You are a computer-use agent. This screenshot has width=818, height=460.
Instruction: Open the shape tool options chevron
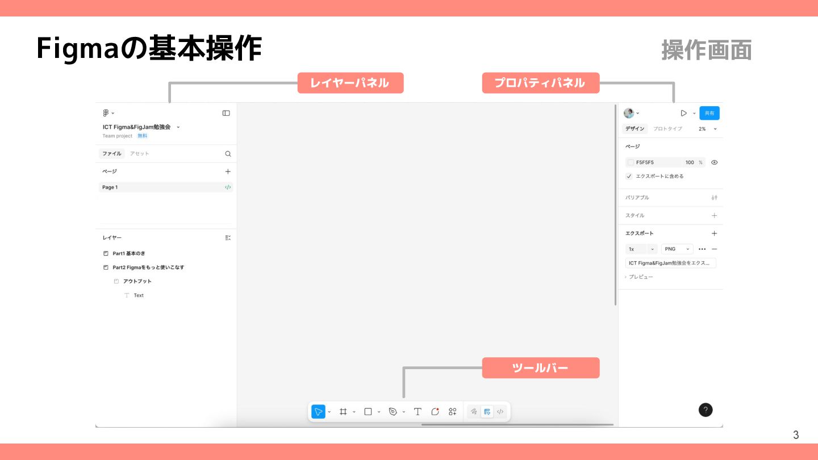click(x=379, y=412)
